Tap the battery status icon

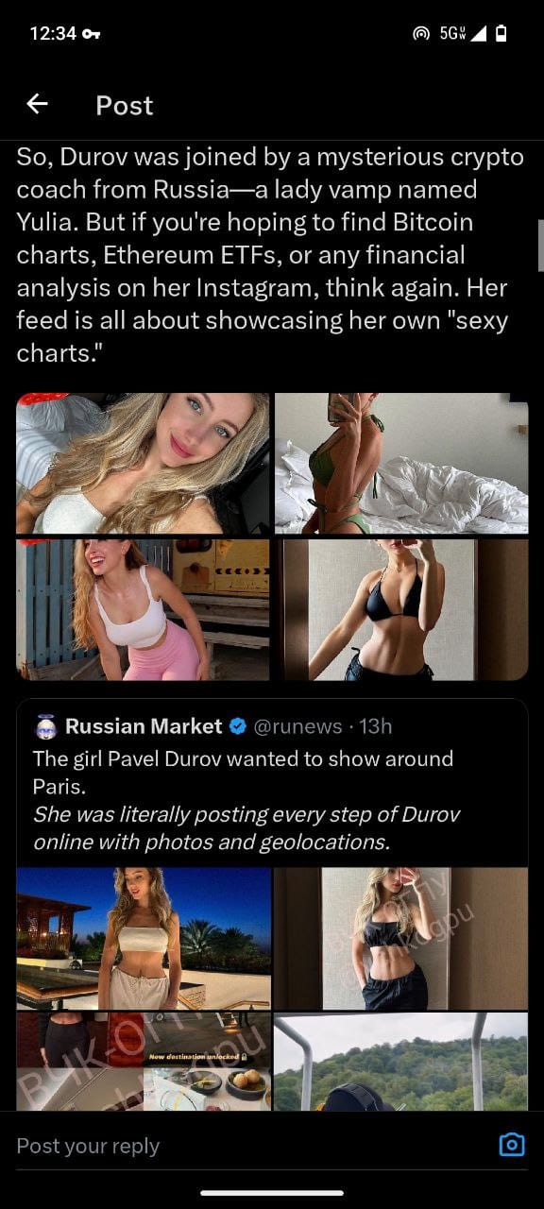click(x=501, y=34)
